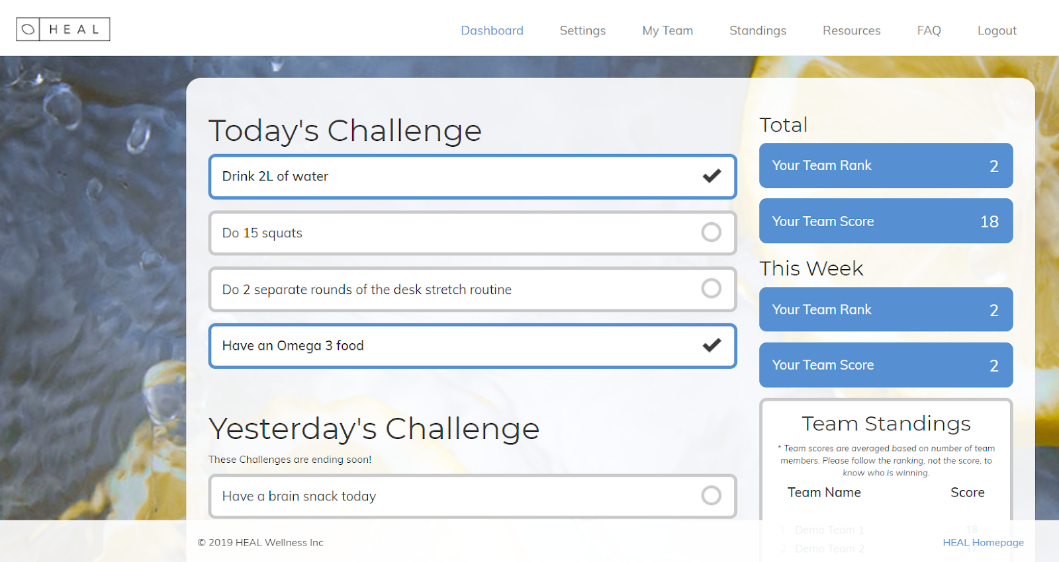Open the Resources section
The image size is (1059, 562).
[x=851, y=30]
